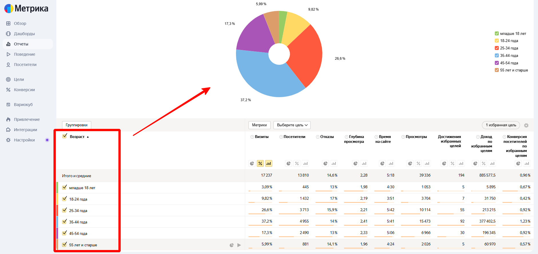Screen dimensions: 538x254
Task: Toggle 18-24 года in chart legend
Action: tap(497, 41)
